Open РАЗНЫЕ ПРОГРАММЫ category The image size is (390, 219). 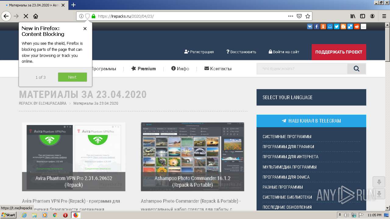pyautogui.click(x=283, y=187)
